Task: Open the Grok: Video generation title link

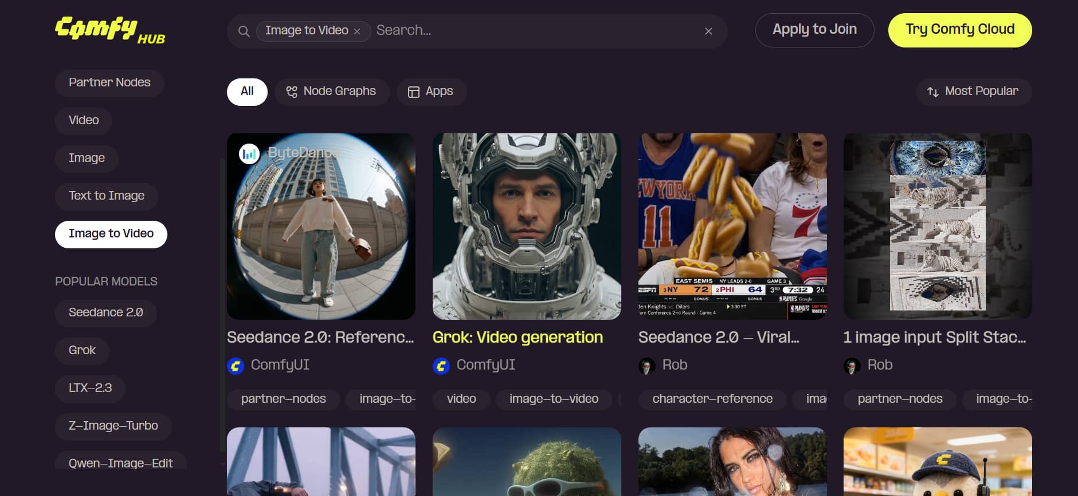Action: (x=518, y=338)
